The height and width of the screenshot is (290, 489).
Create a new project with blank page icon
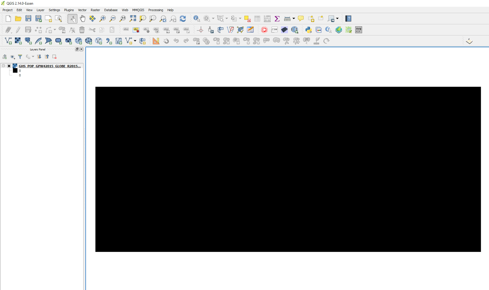[x=8, y=19]
